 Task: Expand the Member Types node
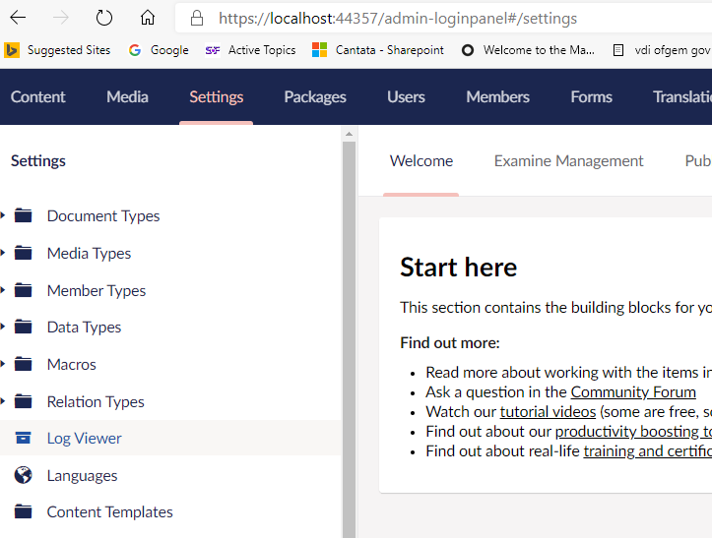[x=2, y=290]
